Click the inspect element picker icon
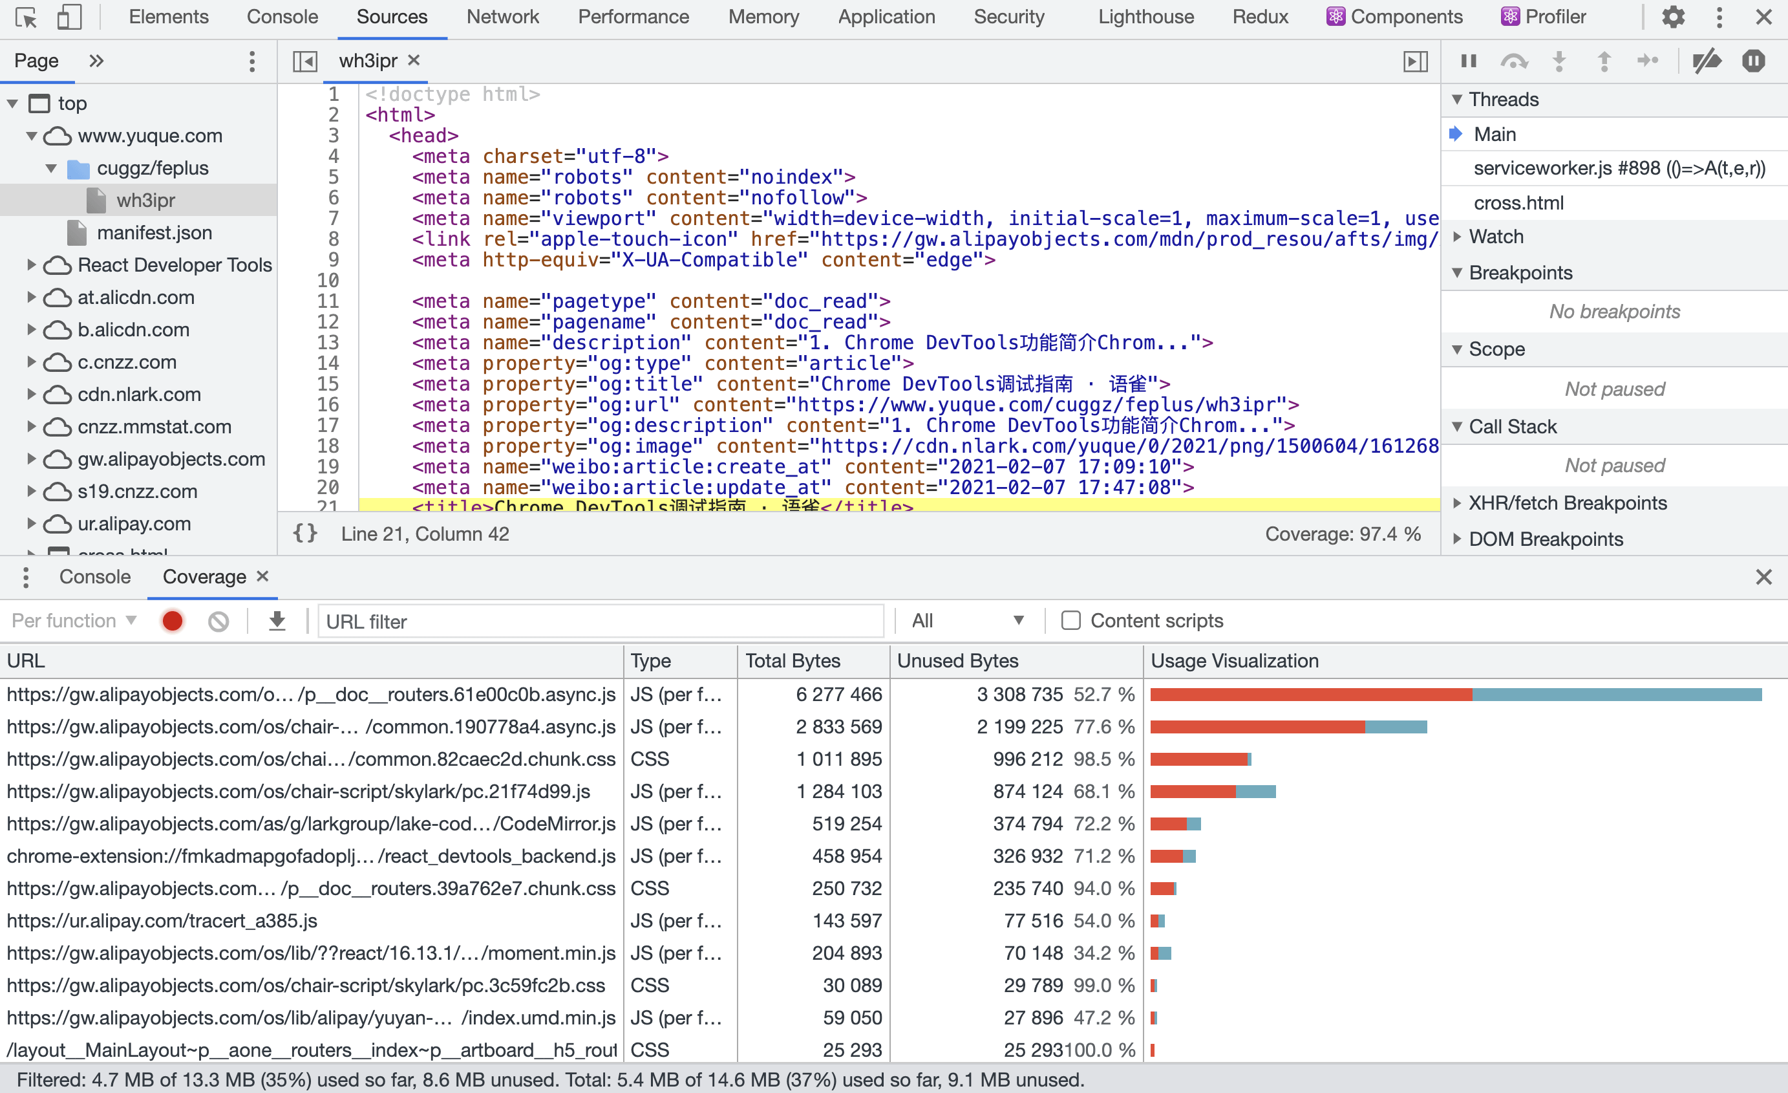The height and width of the screenshot is (1093, 1788). (26, 17)
